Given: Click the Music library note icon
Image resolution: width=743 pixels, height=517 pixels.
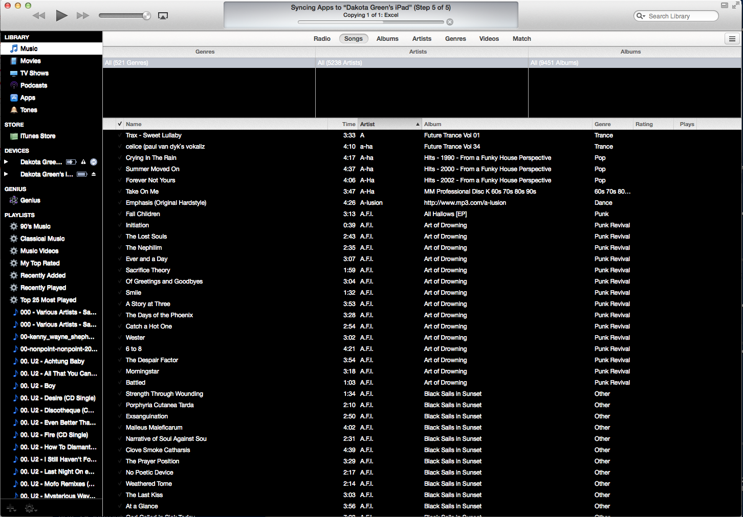Looking at the screenshot, I should point(14,49).
